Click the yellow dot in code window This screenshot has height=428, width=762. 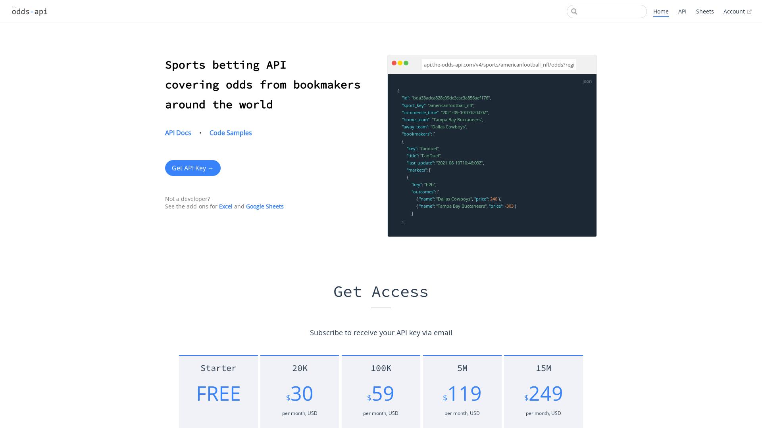(400, 63)
